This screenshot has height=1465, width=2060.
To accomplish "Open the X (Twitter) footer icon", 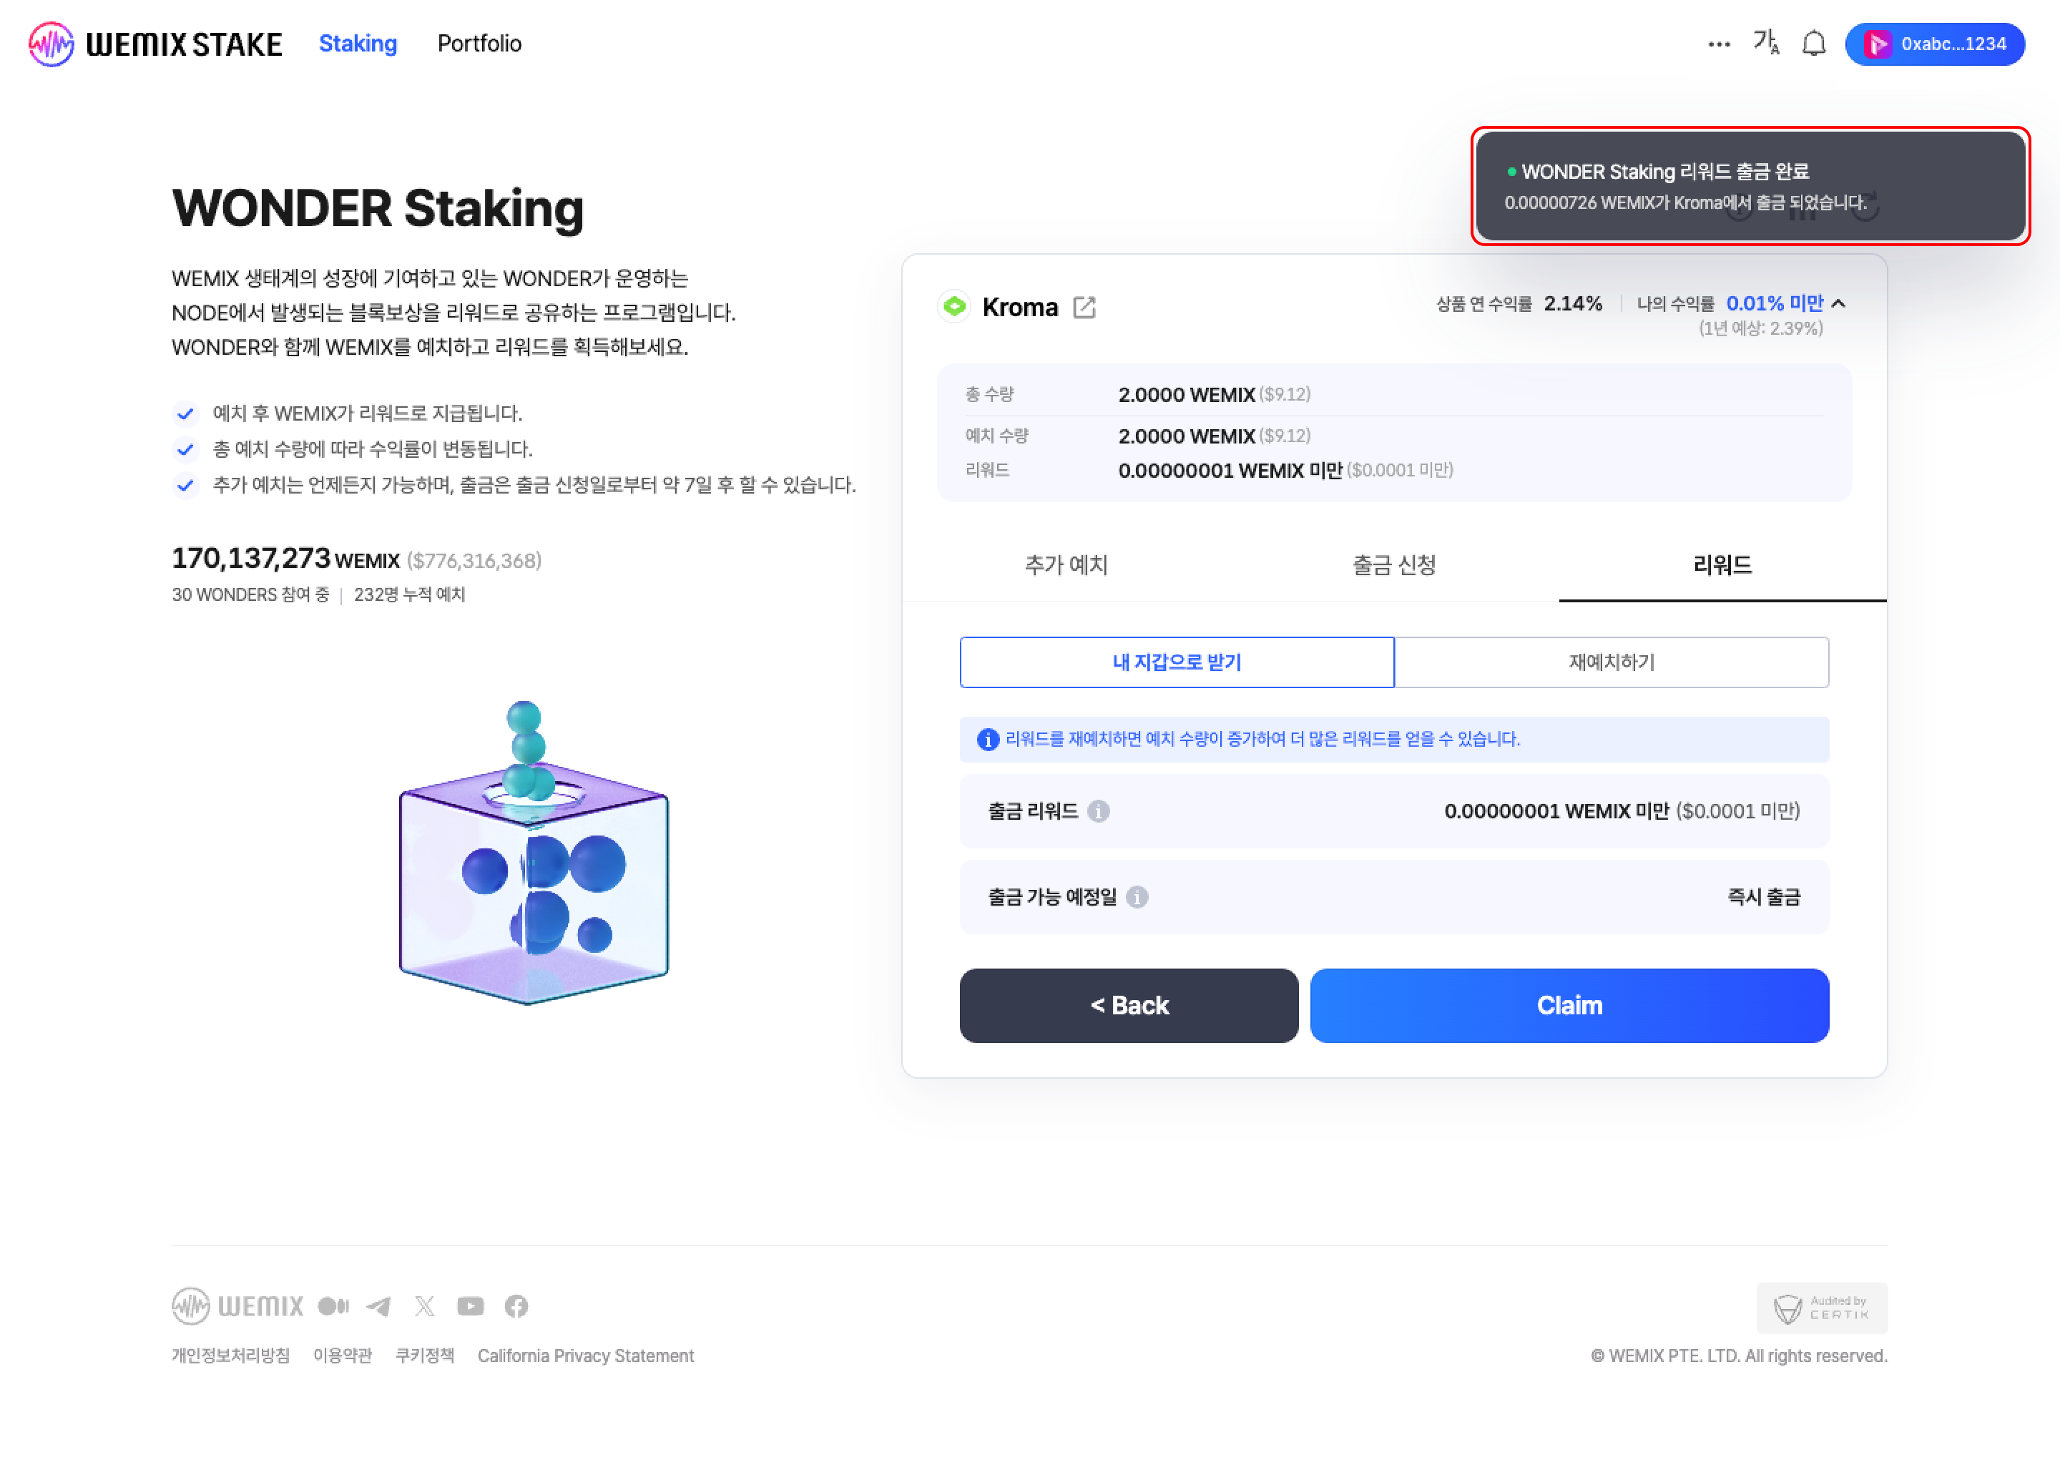I will pyautogui.click(x=424, y=1305).
